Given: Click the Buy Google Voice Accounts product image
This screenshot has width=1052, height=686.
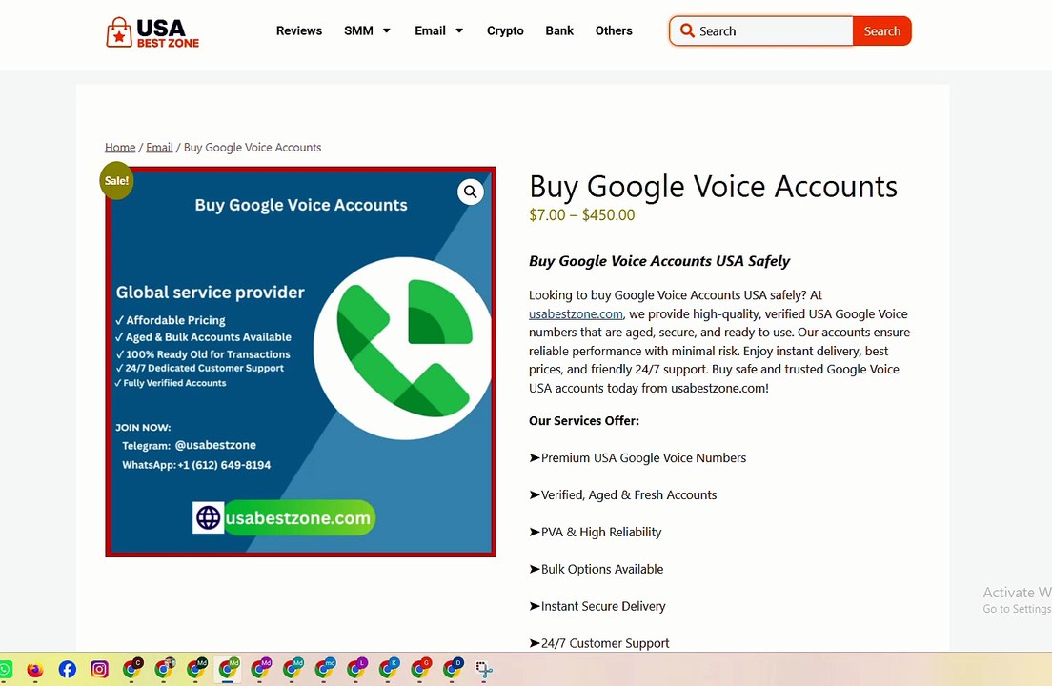Looking at the screenshot, I should [300, 361].
